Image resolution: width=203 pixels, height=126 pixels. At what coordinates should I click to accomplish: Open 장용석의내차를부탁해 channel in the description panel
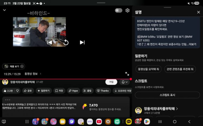click(x=159, y=109)
